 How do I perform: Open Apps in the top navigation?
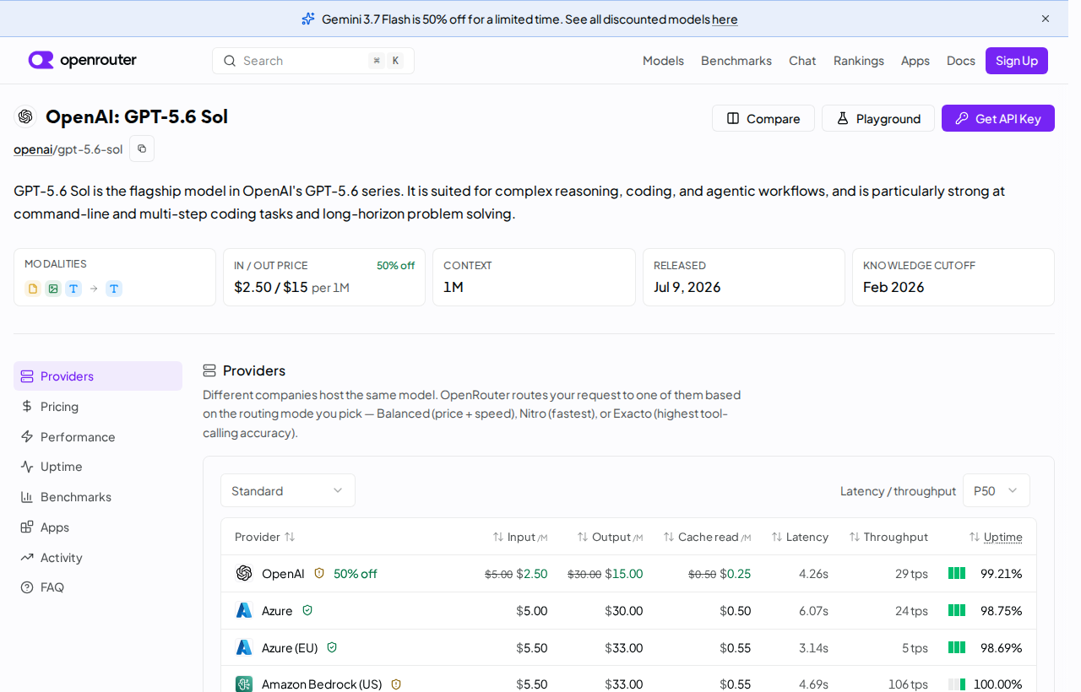(915, 61)
